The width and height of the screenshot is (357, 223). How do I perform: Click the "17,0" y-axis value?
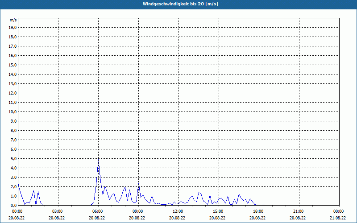tap(13, 46)
